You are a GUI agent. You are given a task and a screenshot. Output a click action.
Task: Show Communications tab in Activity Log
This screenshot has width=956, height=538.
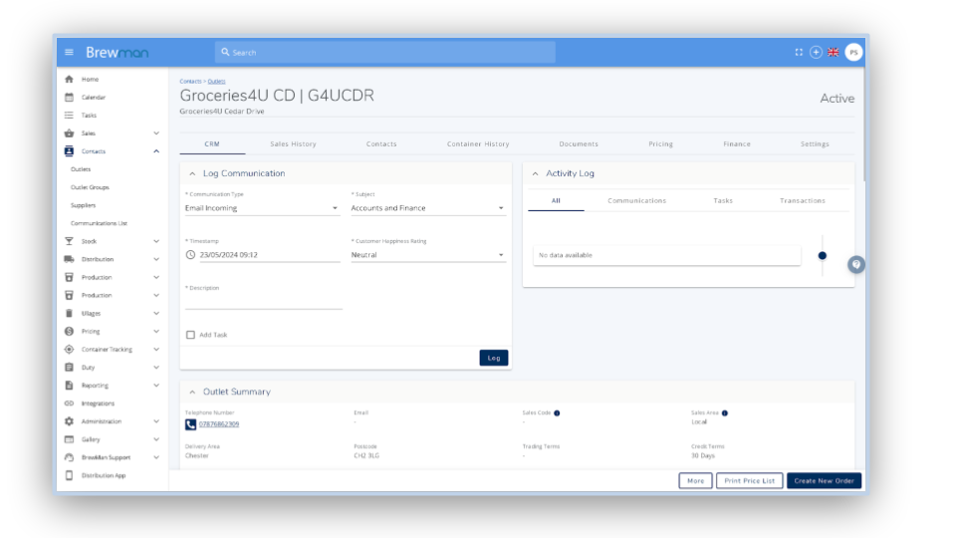[636, 200]
